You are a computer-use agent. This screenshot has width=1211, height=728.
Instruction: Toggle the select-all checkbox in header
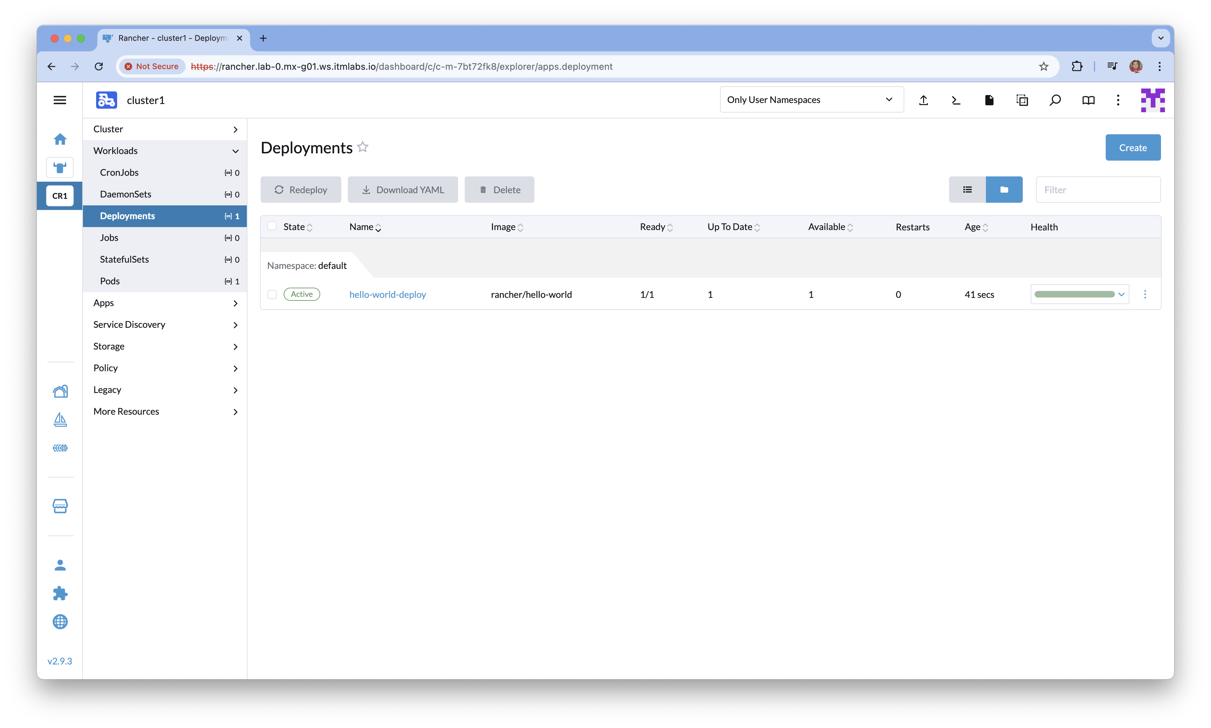coord(272,226)
